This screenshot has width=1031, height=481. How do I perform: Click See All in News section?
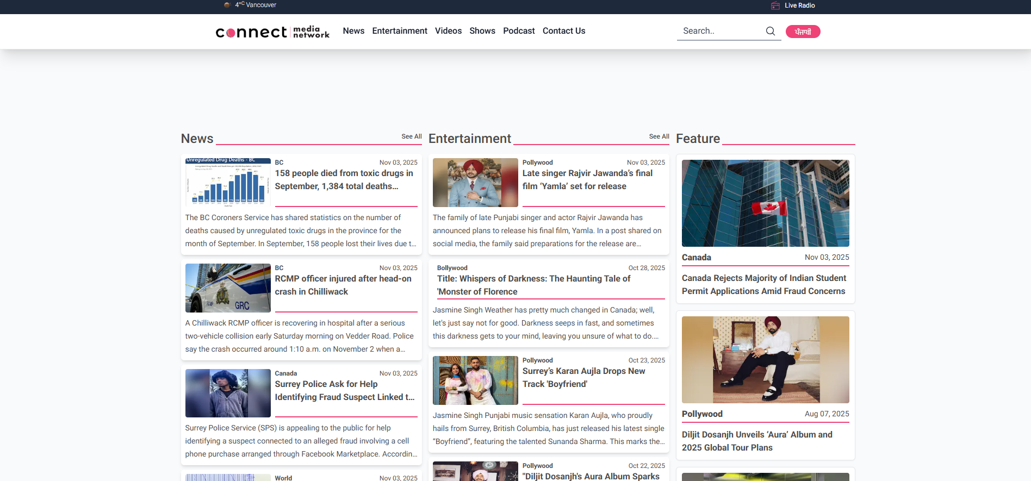(411, 136)
